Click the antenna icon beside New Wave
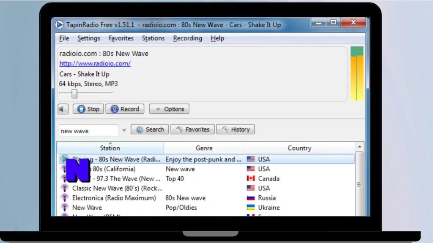This screenshot has height=243, width=433. [65, 208]
